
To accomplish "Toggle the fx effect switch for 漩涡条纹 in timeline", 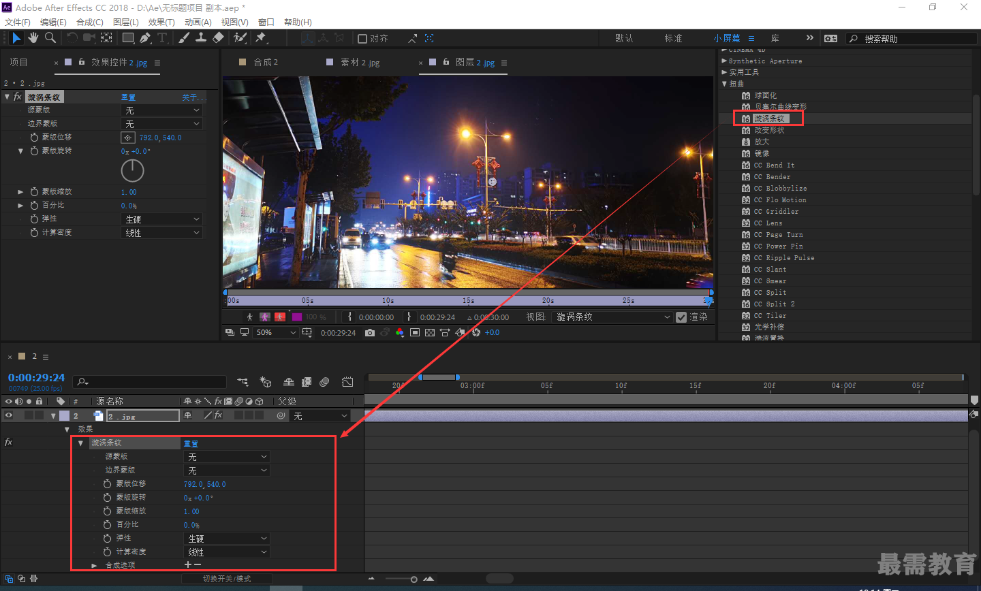I will coord(8,443).
